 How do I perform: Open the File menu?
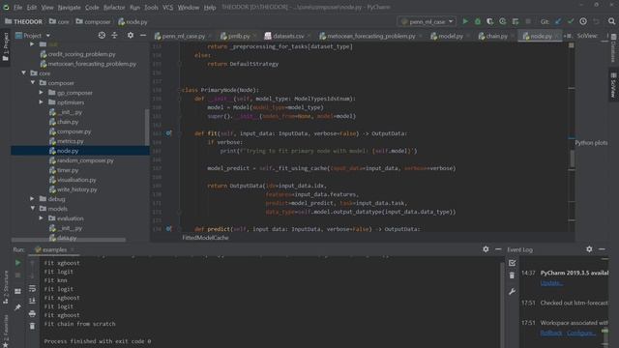click(x=17, y=7)
